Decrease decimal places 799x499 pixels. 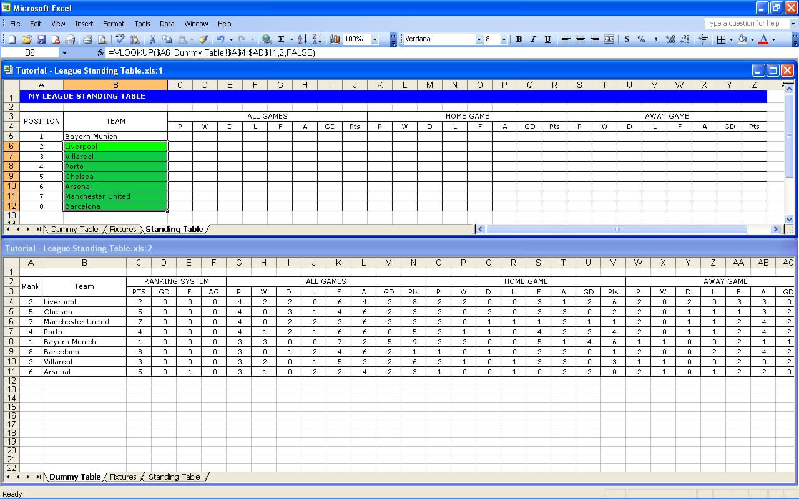pyautogui.click(x=685, y=39)
